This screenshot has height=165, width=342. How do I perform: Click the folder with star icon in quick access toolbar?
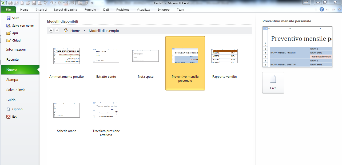click(80, 3)
